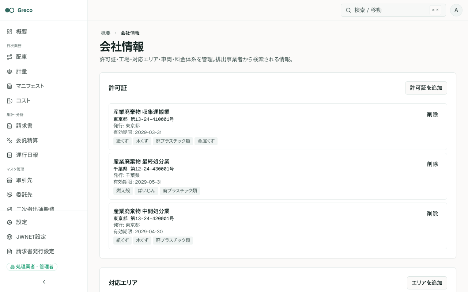Viewport: 468px width, 292px height.
Task: Click 紙くず tag in 中間処分業 permit
Action: [122, 241]
